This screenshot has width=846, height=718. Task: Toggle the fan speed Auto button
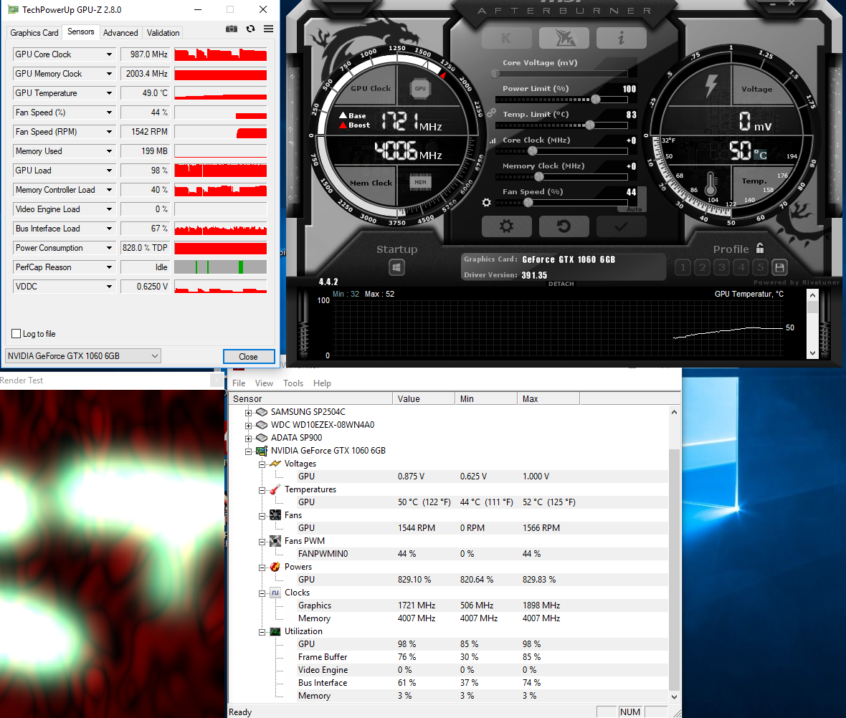[634, 209]
